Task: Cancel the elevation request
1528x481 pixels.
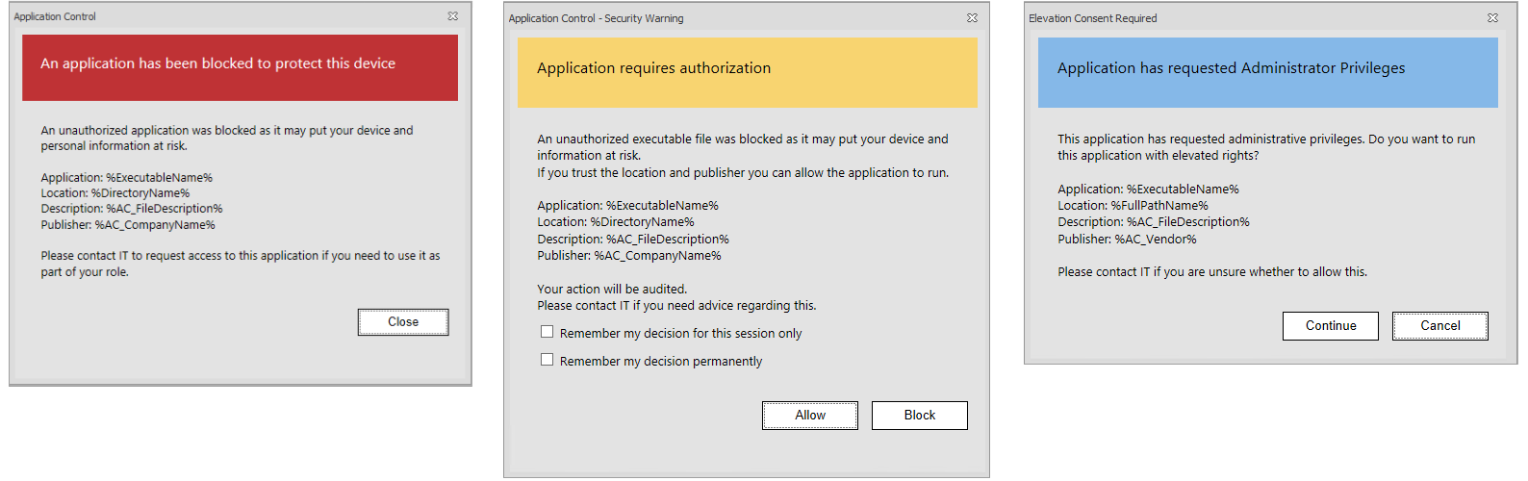Action: [x=1439, y=326]
